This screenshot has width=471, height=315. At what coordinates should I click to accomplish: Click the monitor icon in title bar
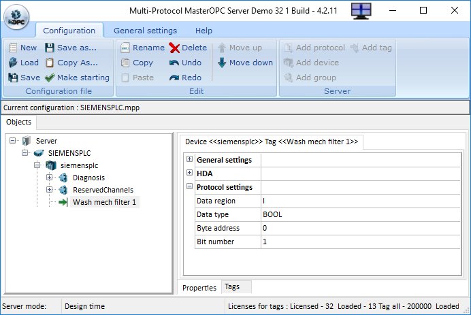[x=361, y=11]
